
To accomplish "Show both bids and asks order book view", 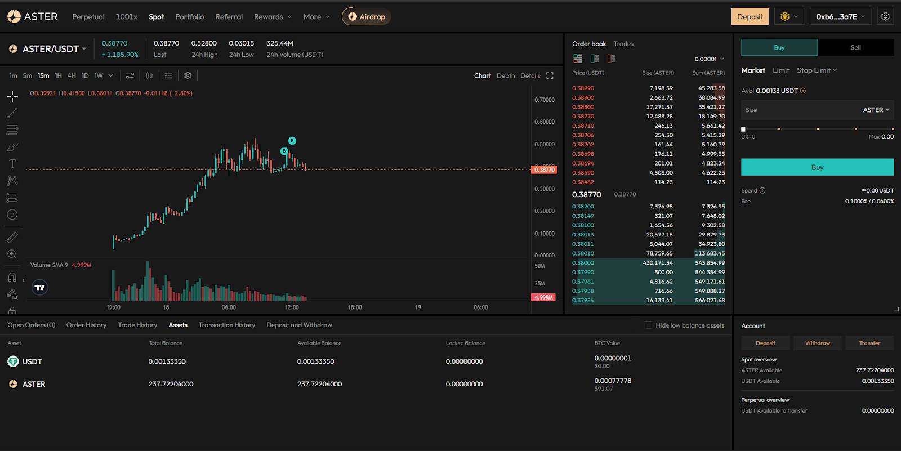I will 578,59.
